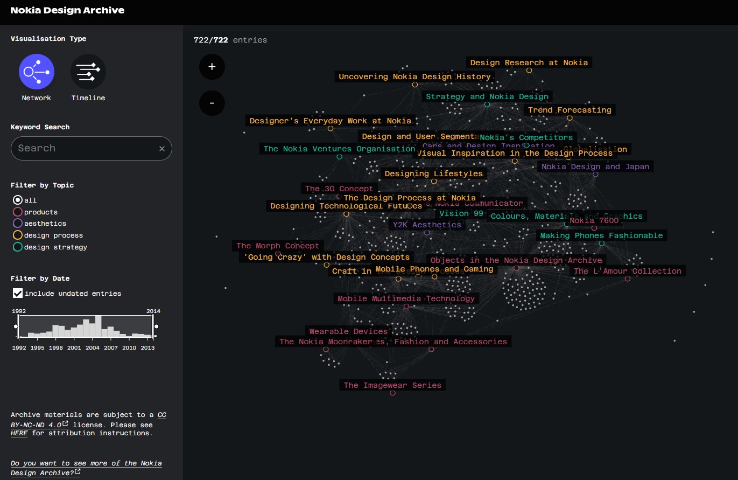Grab the right date range handle at 2014
Image resolution: width=738 pixels, height=480 pixels.
156,326
